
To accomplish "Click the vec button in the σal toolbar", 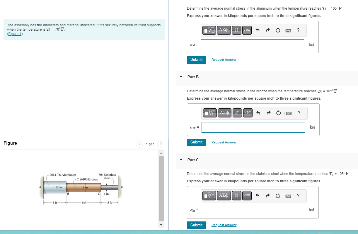I will pyautogui.click(x=247, y=30).
